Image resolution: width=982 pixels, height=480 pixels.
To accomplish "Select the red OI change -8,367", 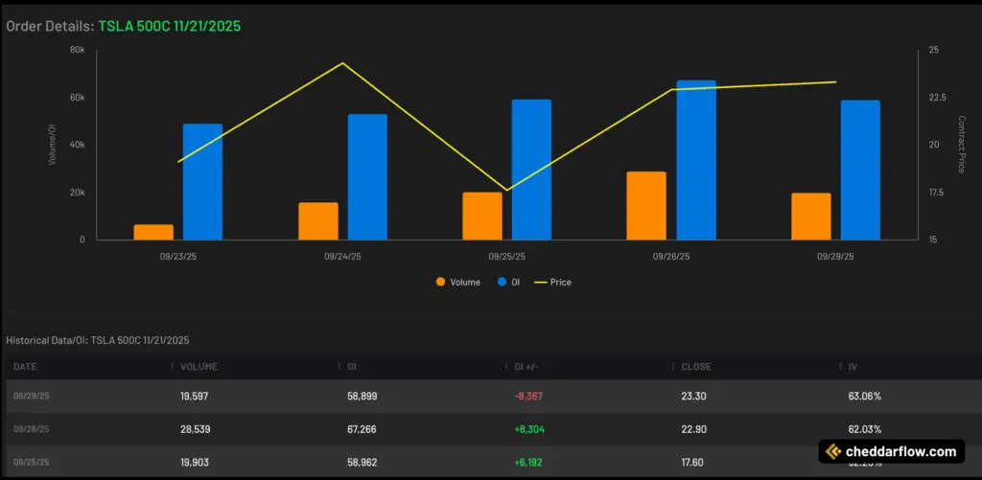I will pyautogui.click(x=528, y=396).
